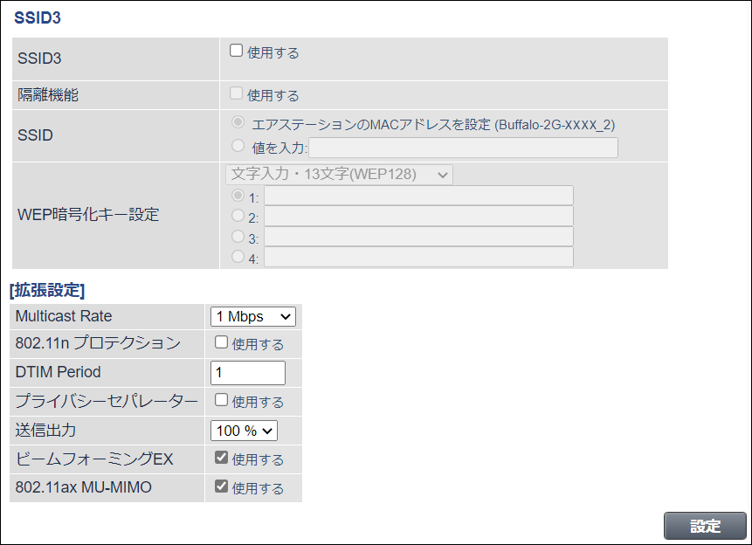Click the 802.11ax MU-MIMO label
The image size is (752, 545).
click(x=84, y=487)
